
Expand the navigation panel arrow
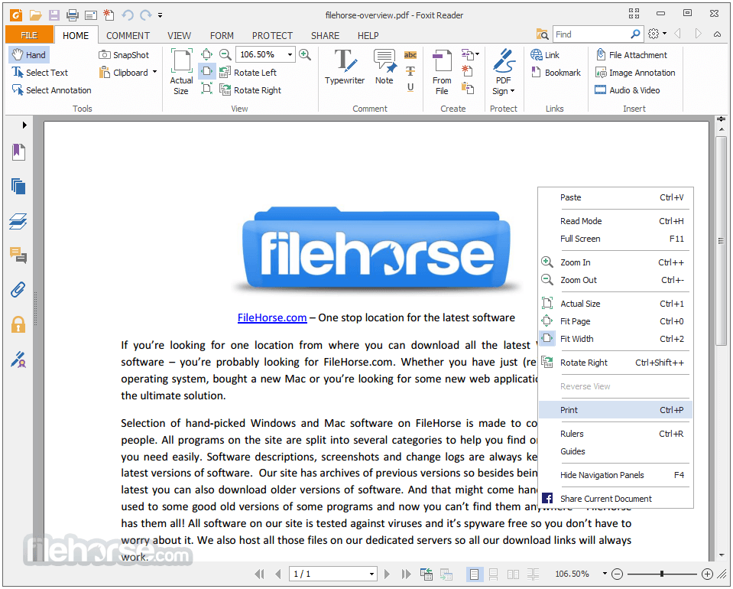24,125
